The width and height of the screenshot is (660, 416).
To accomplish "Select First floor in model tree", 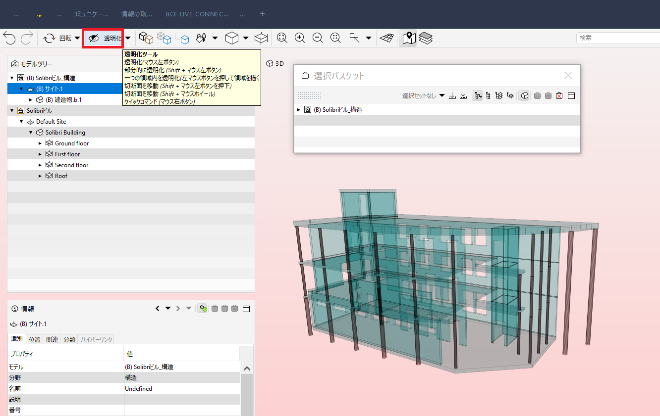I will (67, 154).
